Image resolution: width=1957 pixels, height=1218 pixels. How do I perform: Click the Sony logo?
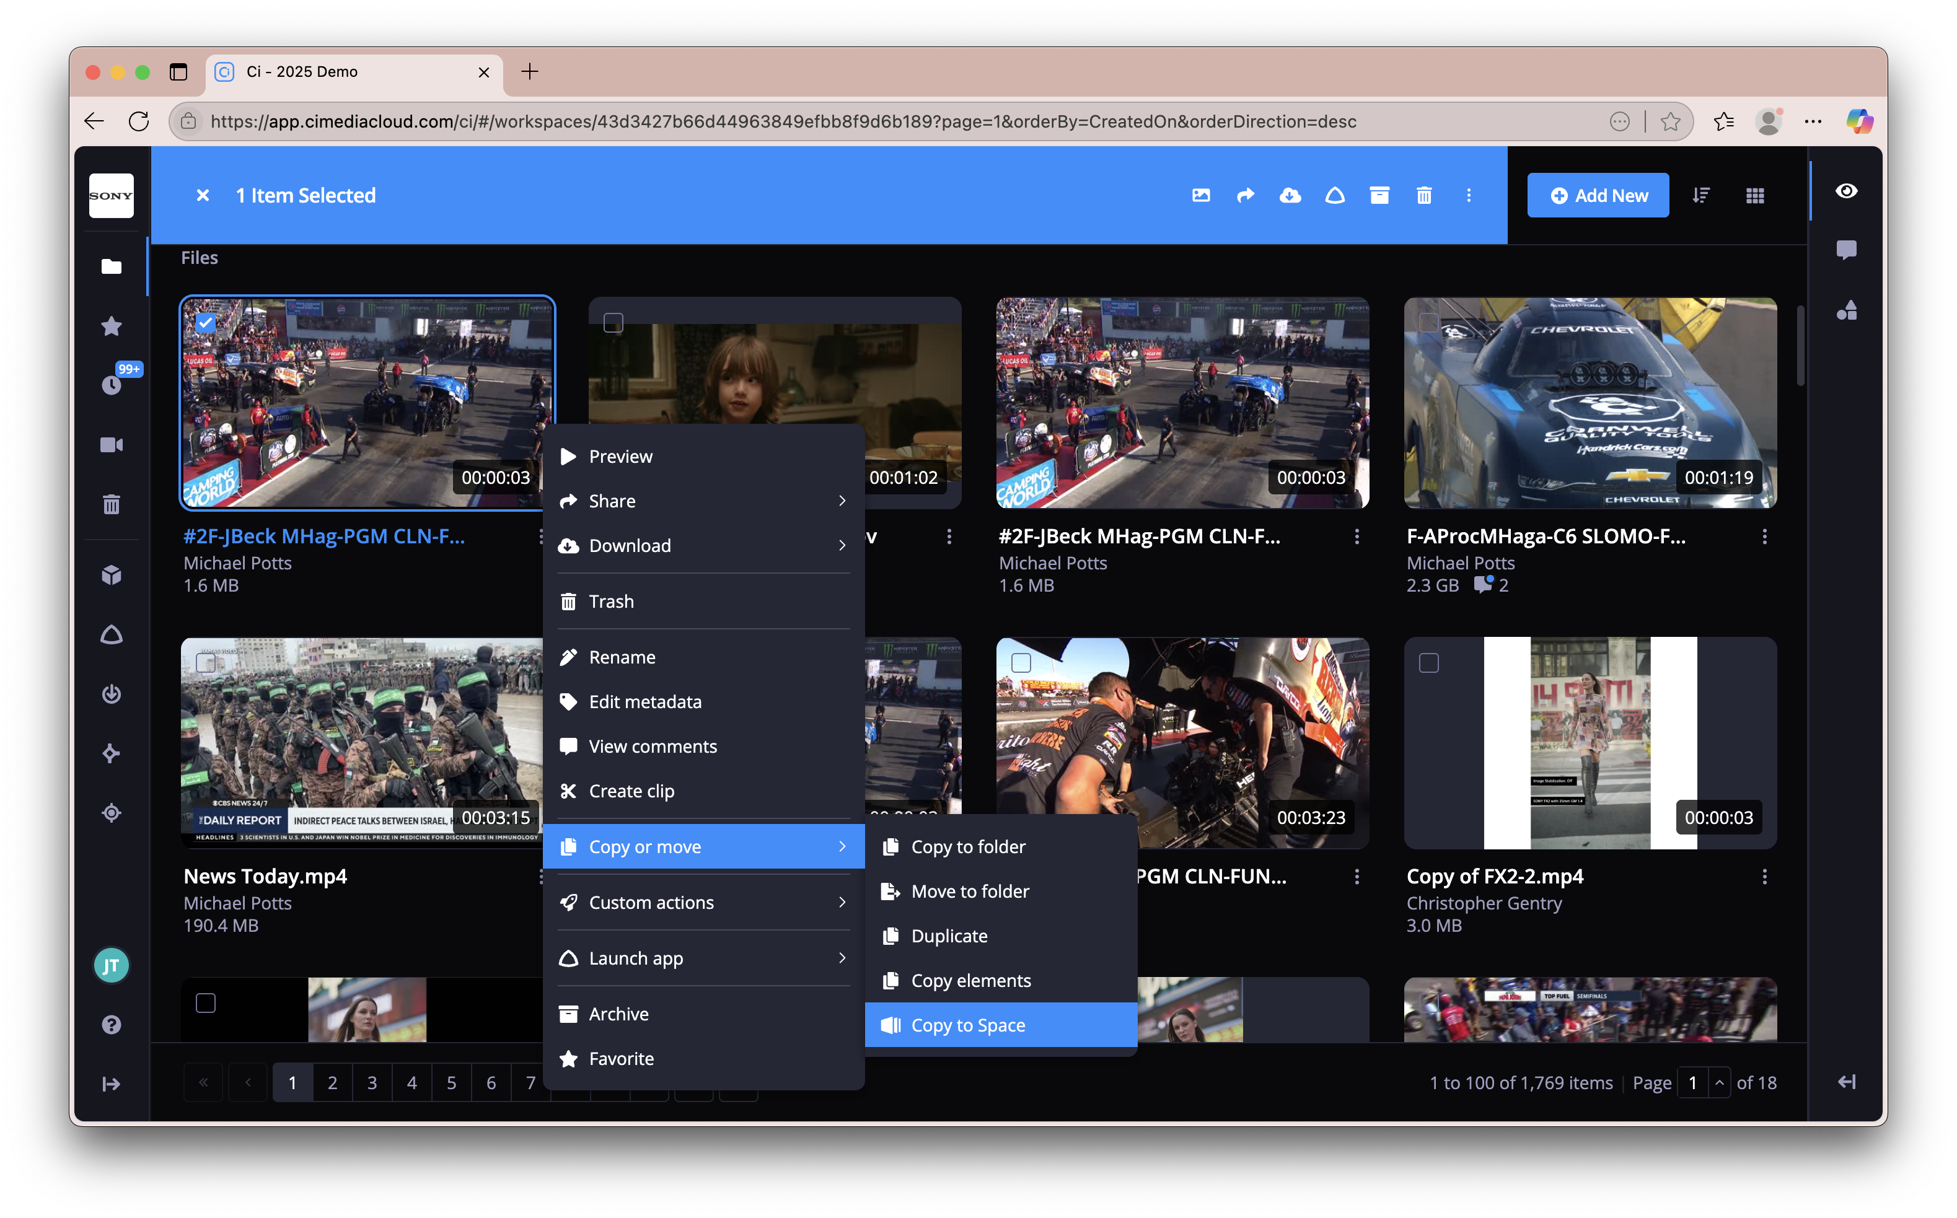click(111, 196)
